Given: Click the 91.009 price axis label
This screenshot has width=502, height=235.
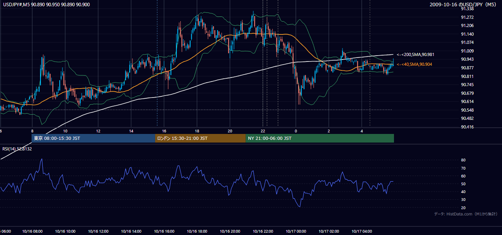Looking at the screenshot, I should [467, 51].
